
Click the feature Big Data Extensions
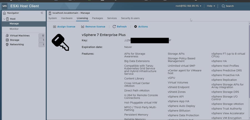[137, 61]
